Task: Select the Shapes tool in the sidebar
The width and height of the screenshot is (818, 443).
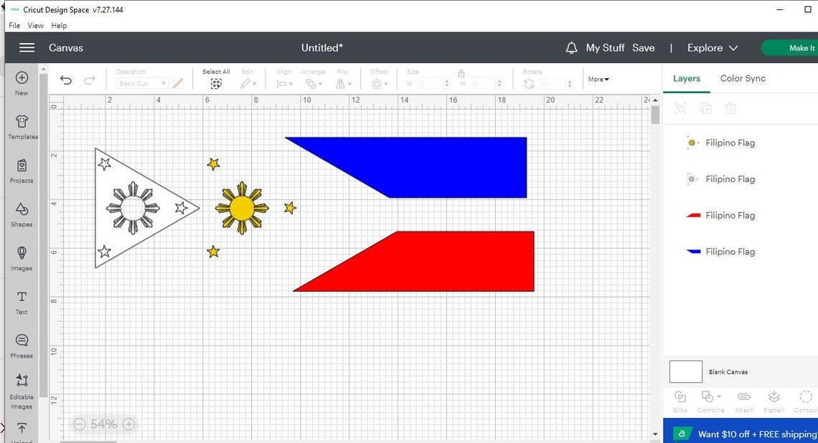Action: [x=22, y=215]
